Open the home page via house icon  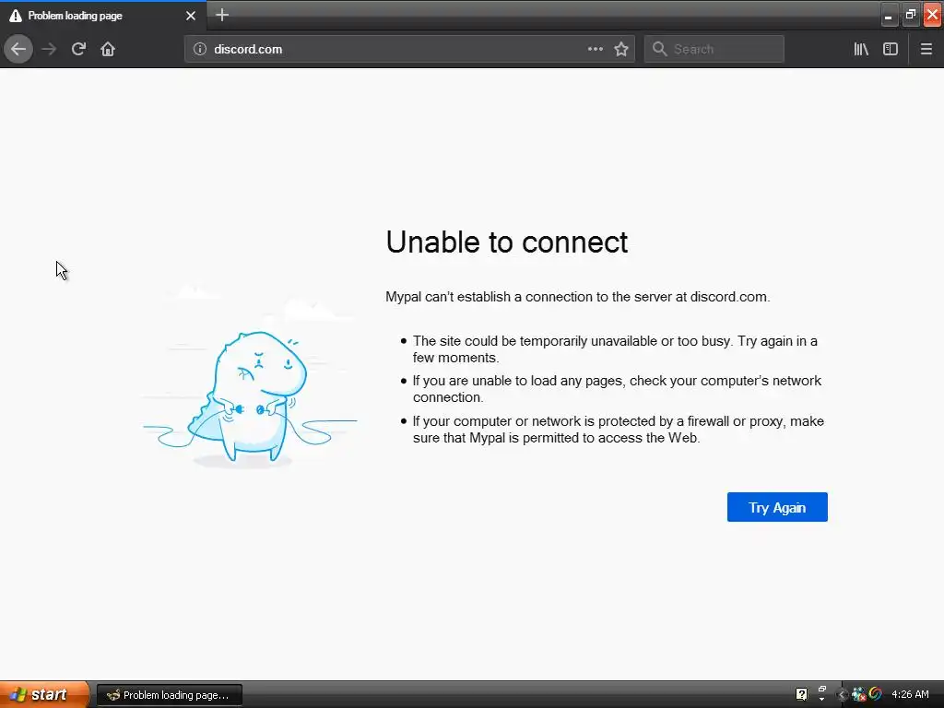coord(108,49)
